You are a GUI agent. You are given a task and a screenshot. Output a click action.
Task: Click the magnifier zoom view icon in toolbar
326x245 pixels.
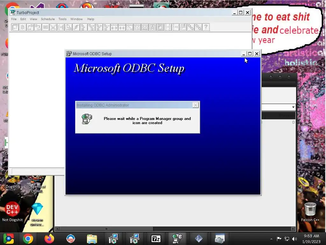pos(160,27)
